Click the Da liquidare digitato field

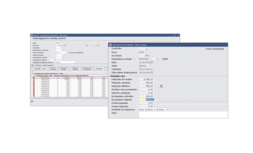pyautogui.click(x=146, y=99)
